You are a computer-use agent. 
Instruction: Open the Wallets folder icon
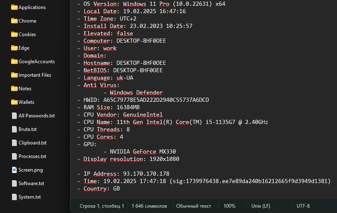click(x=14, y=102)
